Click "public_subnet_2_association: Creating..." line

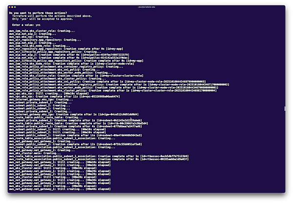(x=62, y=147)
